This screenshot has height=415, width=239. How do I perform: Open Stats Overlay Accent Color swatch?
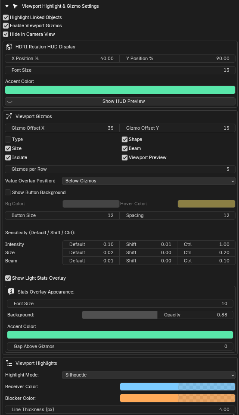pos(120,335)
